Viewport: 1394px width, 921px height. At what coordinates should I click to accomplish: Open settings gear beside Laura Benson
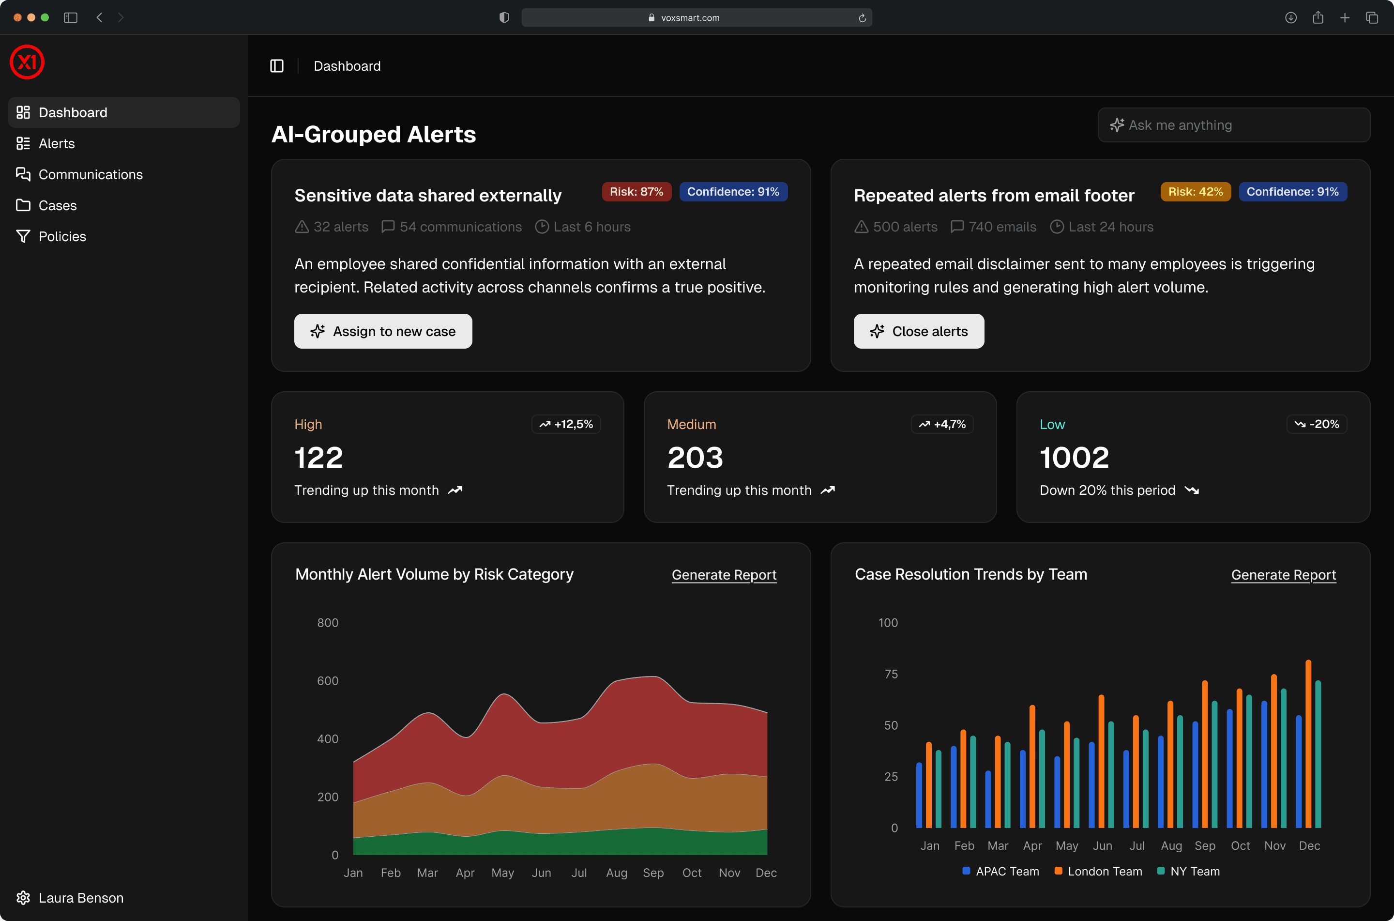tap(24, 897)
